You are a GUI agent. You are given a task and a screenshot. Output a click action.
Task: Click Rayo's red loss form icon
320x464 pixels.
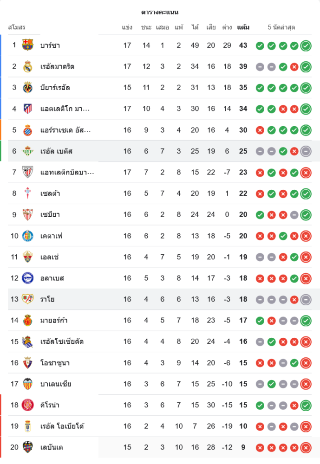coord(294,299)
